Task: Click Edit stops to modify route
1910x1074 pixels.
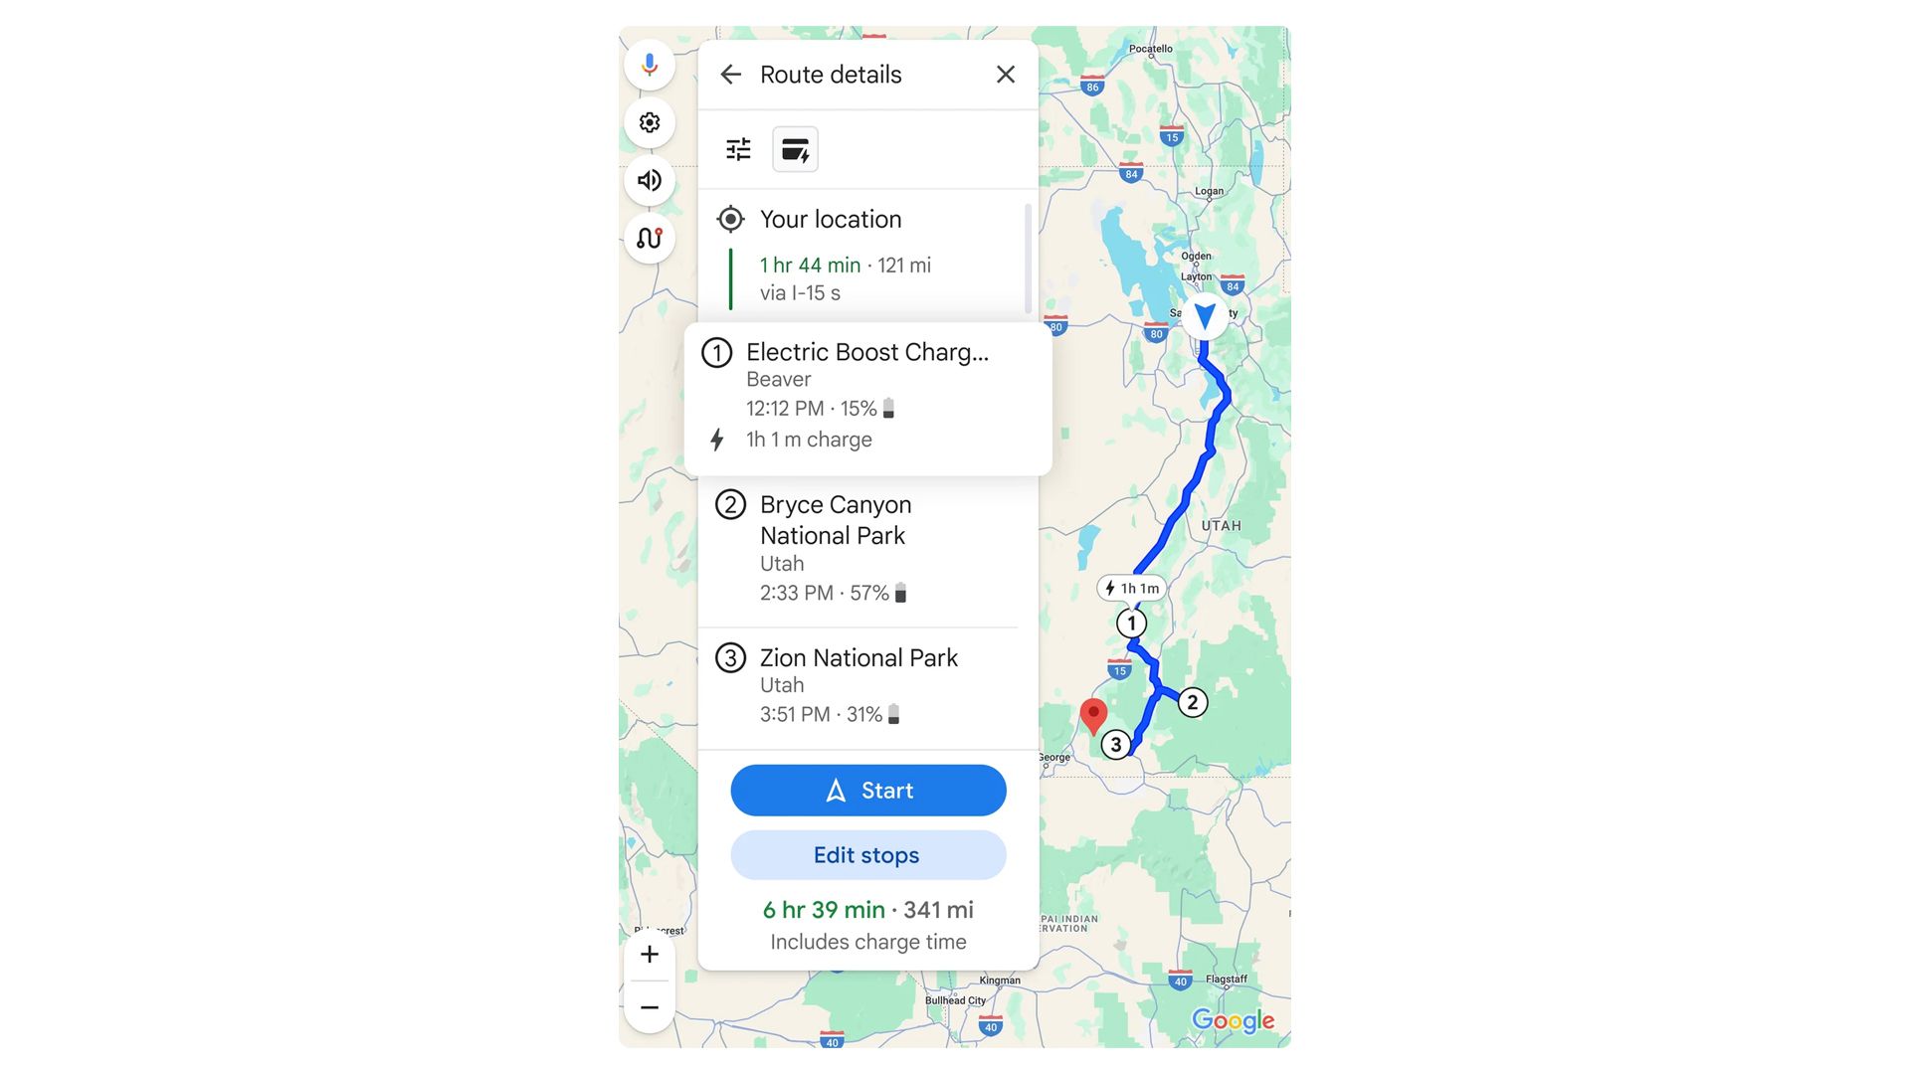Action: [x=868, y=855]
